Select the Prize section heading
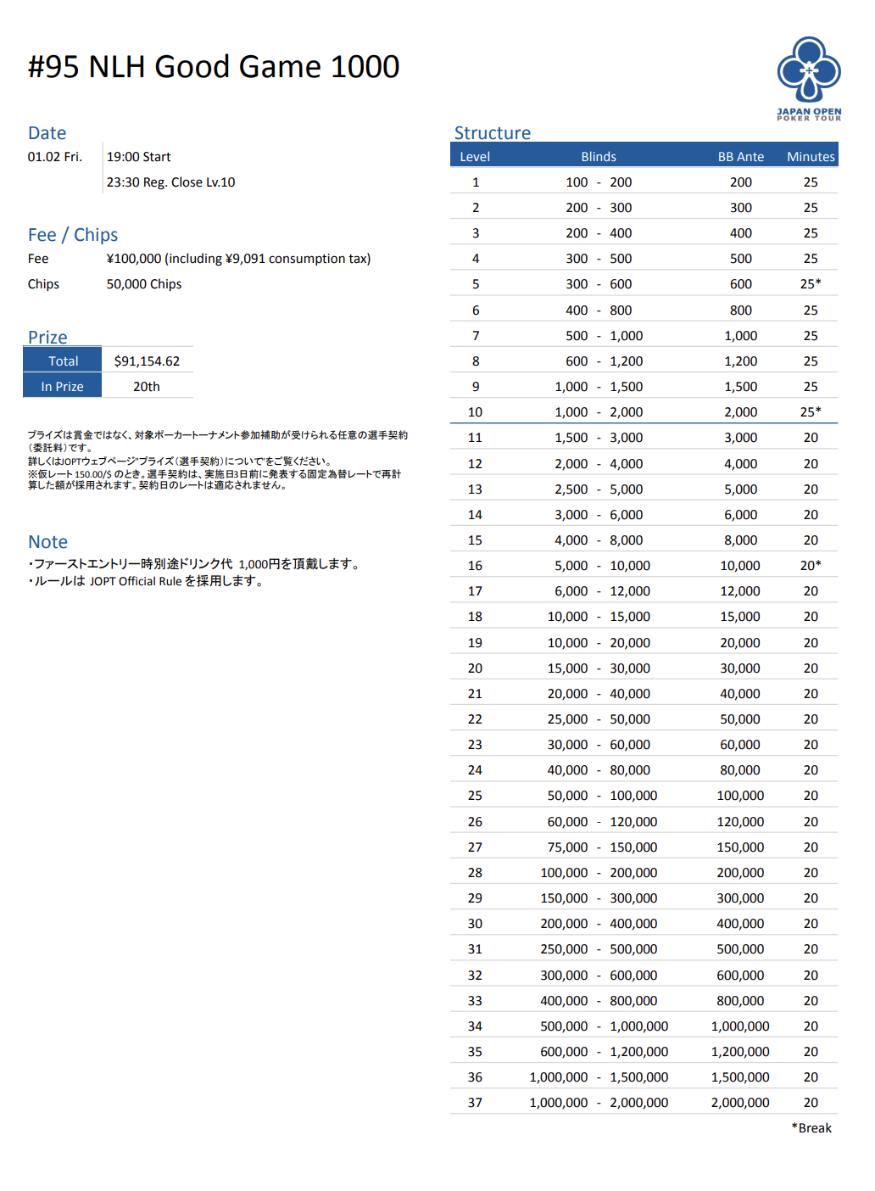875x1191 pixels. pos(47,337)
